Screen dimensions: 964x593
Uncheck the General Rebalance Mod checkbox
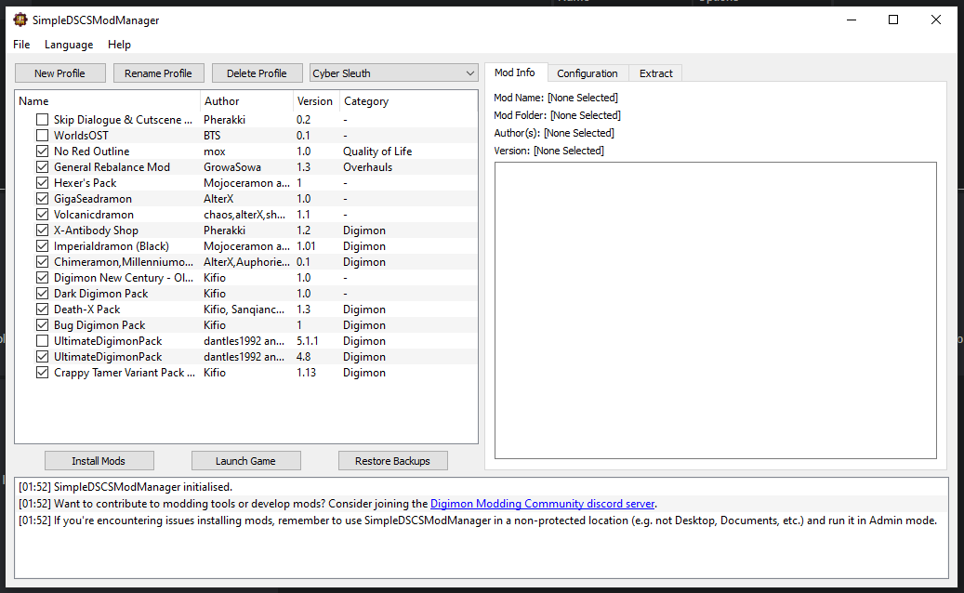point(42,166)
